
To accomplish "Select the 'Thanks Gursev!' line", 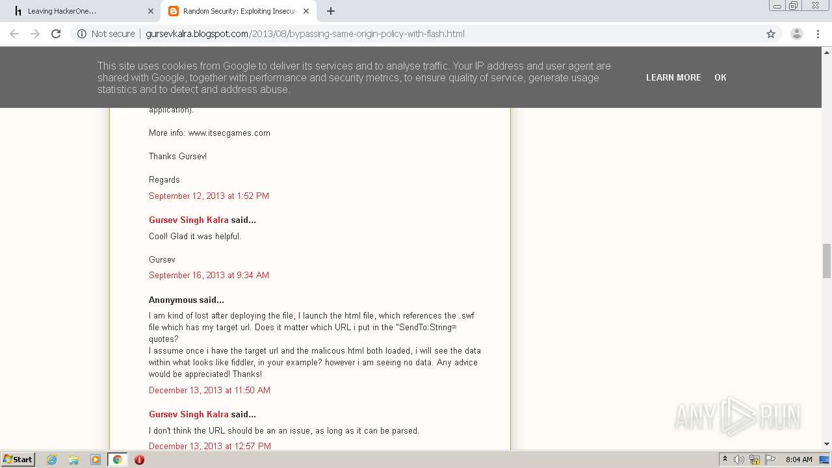I will pos(177,156).
